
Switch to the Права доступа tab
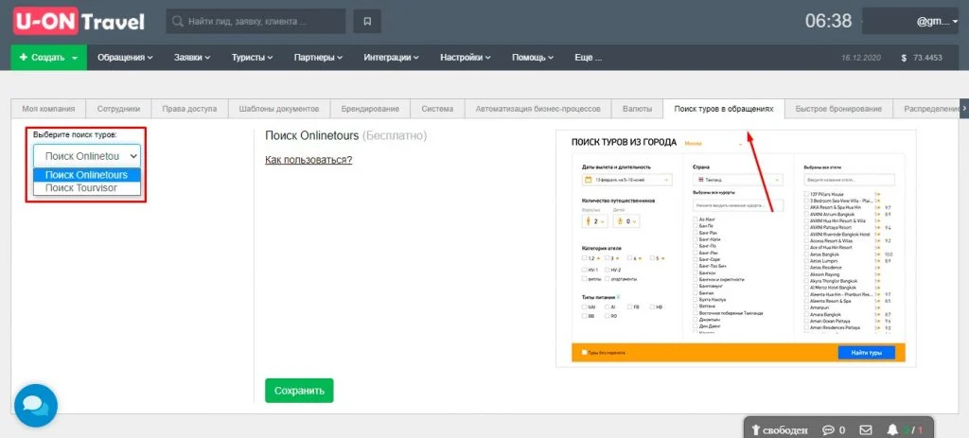[189, 109]
